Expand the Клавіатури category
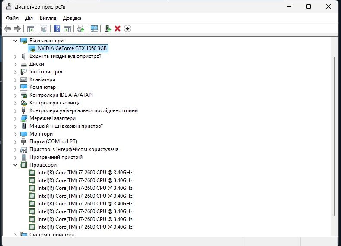 tap(15, 80)
